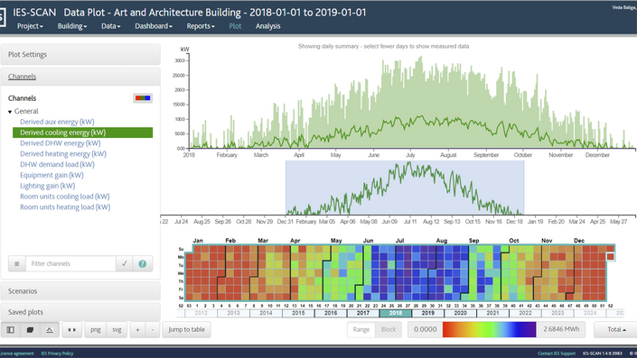The image size is (637, 358).
Task: Select year 2016 in the year strip
Action: [x=331, y=313]
